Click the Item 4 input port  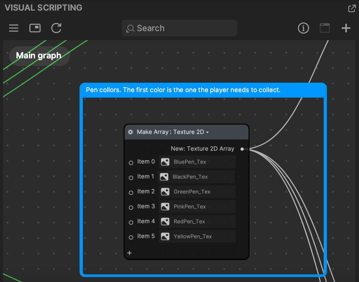point(131,222)
